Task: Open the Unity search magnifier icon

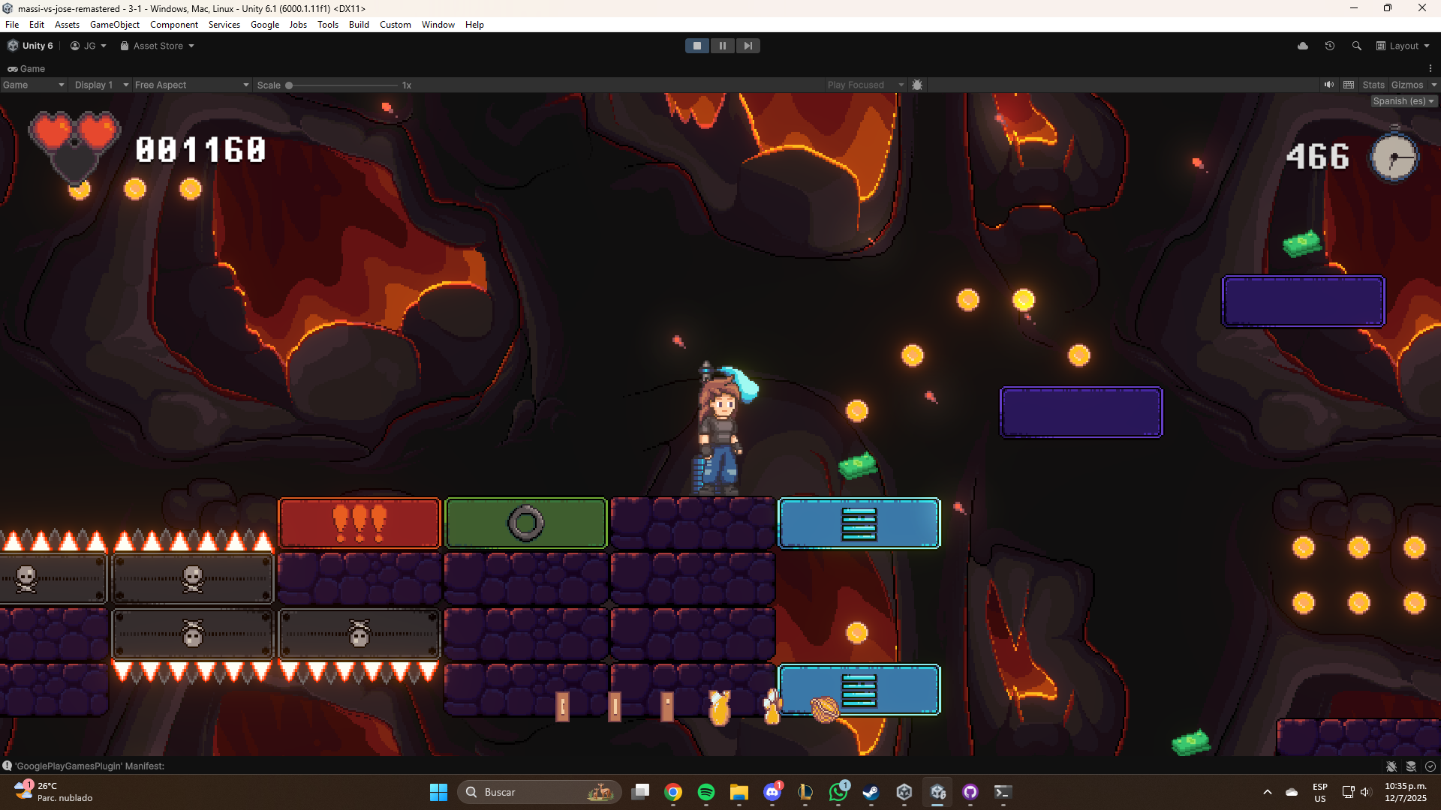Action: pos(1356,46)
